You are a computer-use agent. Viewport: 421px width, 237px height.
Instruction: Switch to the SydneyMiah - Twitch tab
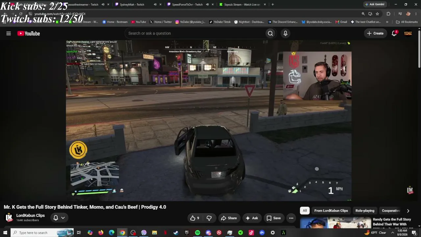tap(132, 5)
